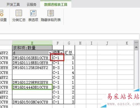
Task: Click the vertical scrollbar up arrow
Action: coord(136,47)
